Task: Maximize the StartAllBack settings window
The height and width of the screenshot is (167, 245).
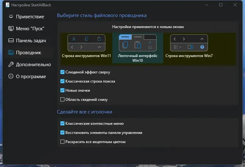Action: [x=221, y=5]
